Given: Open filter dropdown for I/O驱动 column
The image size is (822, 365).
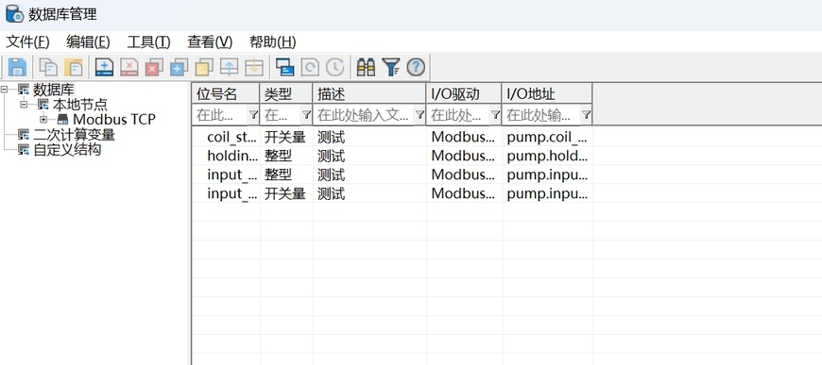Looking at the screenshot, I should tap(495, 115).
